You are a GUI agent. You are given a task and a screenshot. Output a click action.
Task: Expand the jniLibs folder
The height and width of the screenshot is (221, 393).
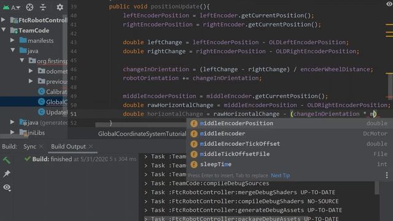pyautogui.click(x=12, y=133)
